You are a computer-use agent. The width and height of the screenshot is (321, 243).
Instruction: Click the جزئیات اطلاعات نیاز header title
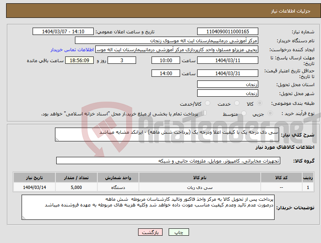tap(291, 11)
